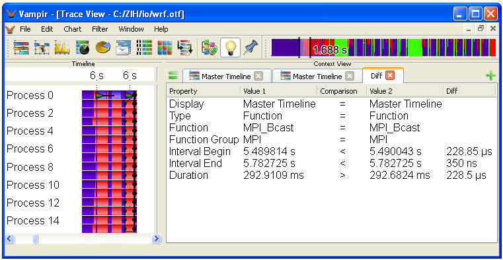Open the Function Summary pie chart icon

(x=102, y=48)
